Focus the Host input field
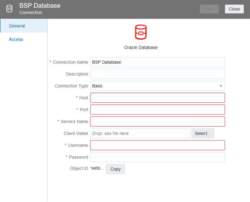 point(158,98)
